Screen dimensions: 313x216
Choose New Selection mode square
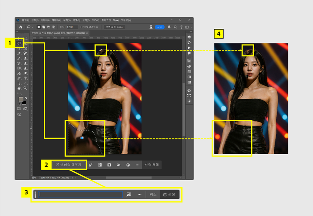pos(39,27)
